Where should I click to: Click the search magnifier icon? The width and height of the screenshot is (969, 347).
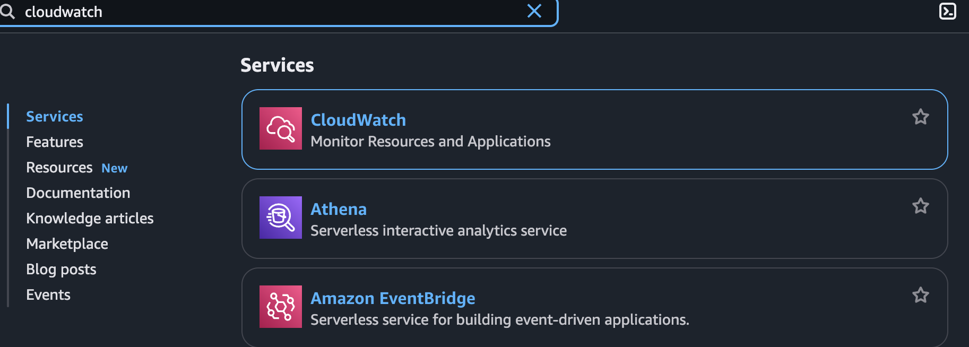point(7,12)
